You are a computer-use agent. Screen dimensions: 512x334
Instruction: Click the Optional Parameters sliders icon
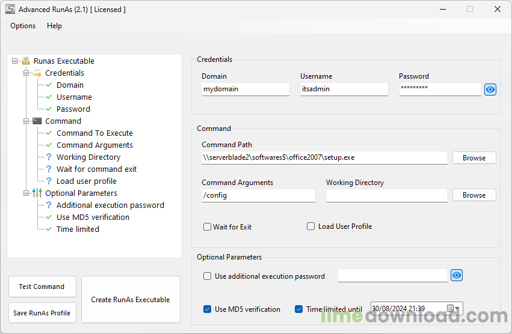[37, 193]
